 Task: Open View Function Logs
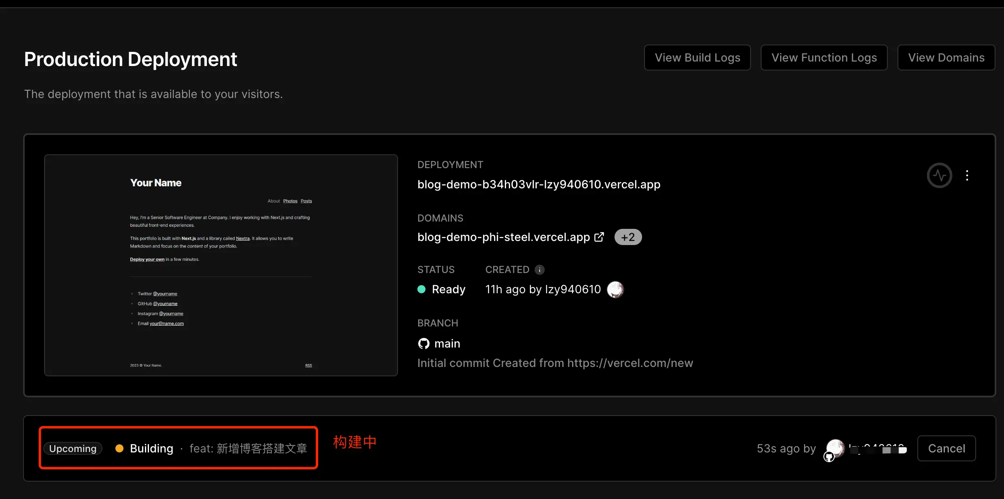pyautogui.click(x=824, y=58)
